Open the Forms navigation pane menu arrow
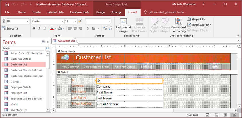Image resolution: width=242 pixels, height=118 pixels. 43,42
